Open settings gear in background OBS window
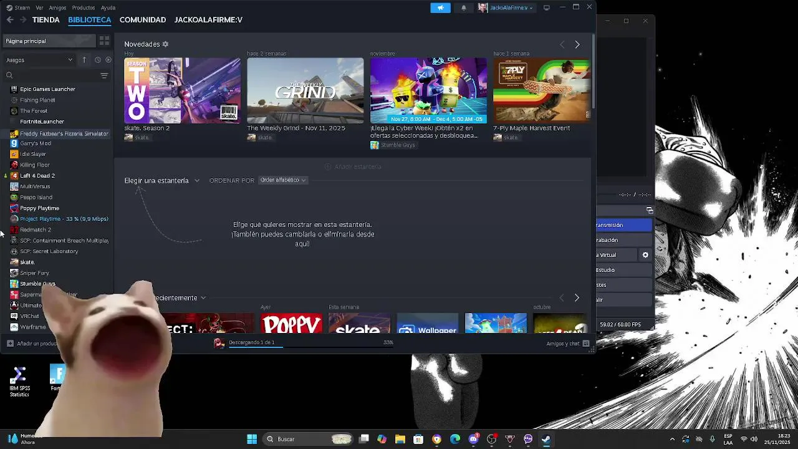The image size is (798, 449). tap(645, 255)
